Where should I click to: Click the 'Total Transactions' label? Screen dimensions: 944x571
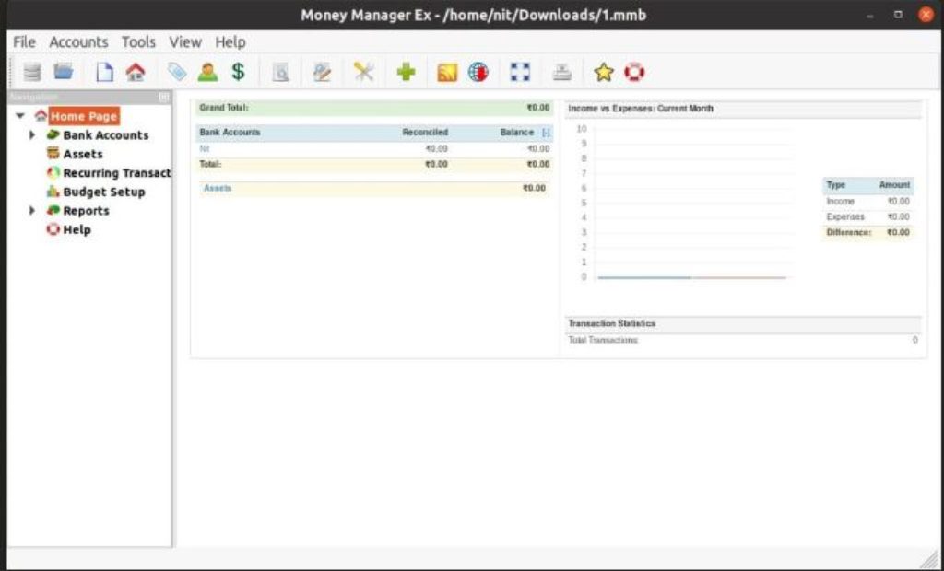[x=603, y=340]
